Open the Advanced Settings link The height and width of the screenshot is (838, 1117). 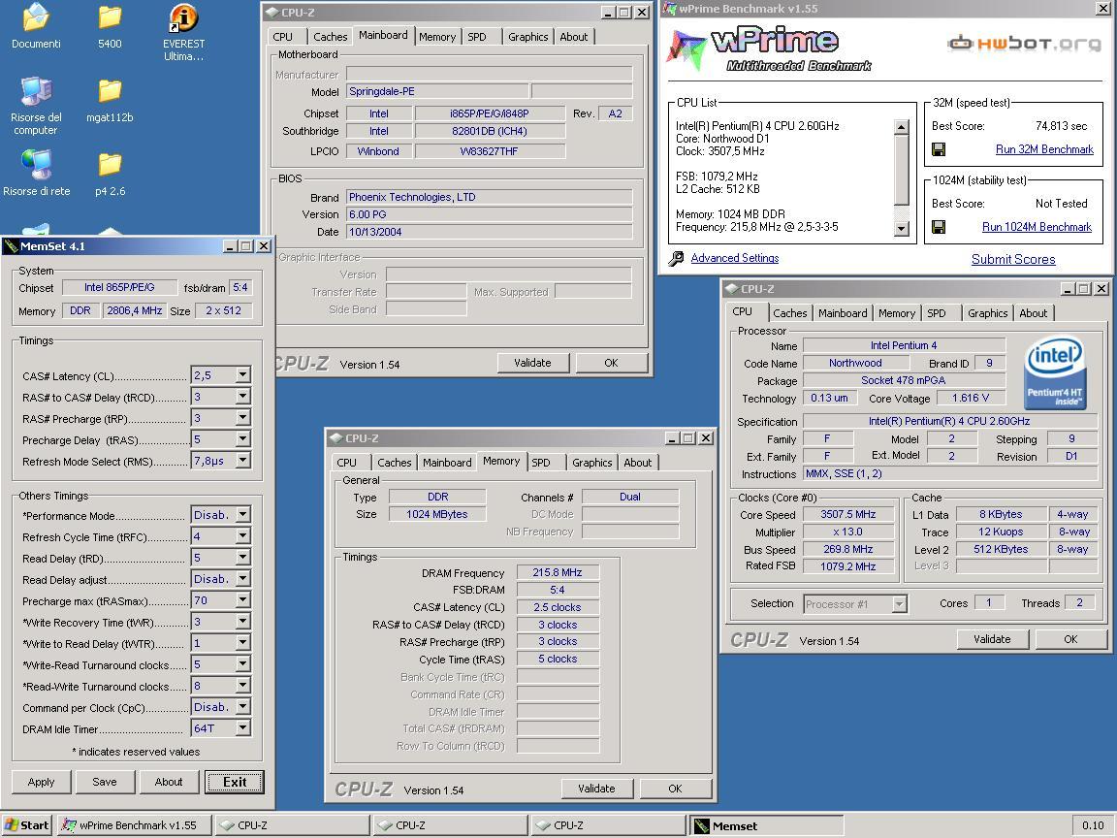click(734, 258)
